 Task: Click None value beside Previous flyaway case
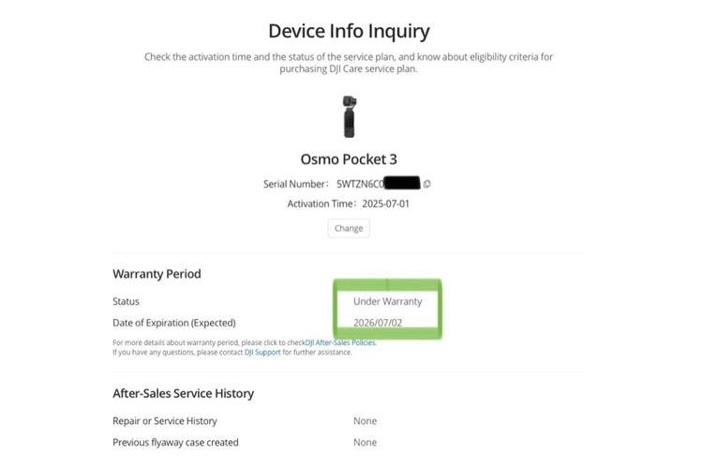tap(365, 442)
